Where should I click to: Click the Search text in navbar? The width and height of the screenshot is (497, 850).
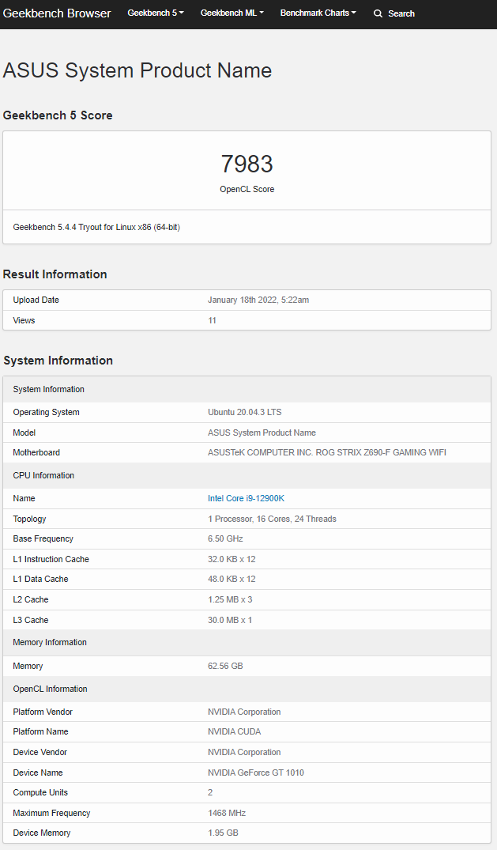401,13
